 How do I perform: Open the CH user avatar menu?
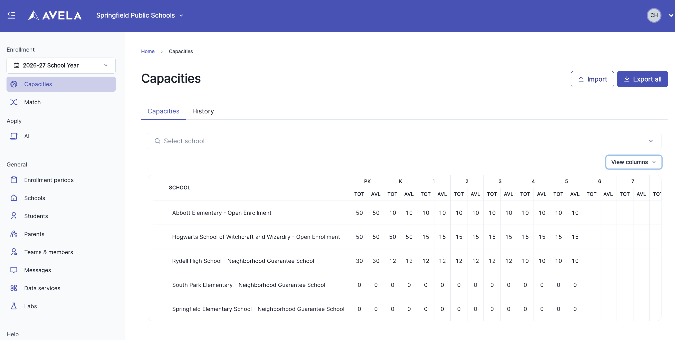point(653,16)
